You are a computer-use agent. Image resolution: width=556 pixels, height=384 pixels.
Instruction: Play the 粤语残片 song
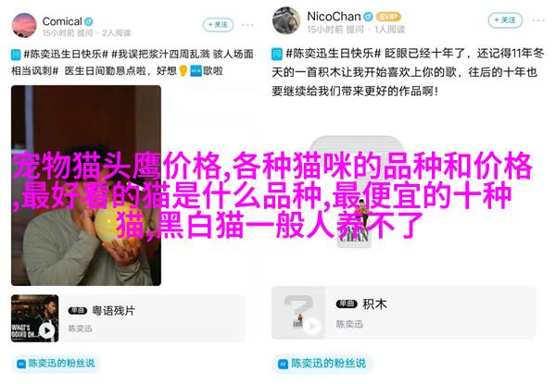pos(47,330)
